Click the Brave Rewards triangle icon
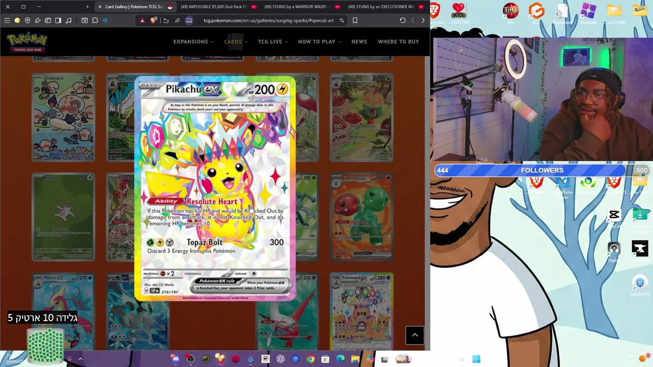The image size is (653, 367). click(142, 20)
